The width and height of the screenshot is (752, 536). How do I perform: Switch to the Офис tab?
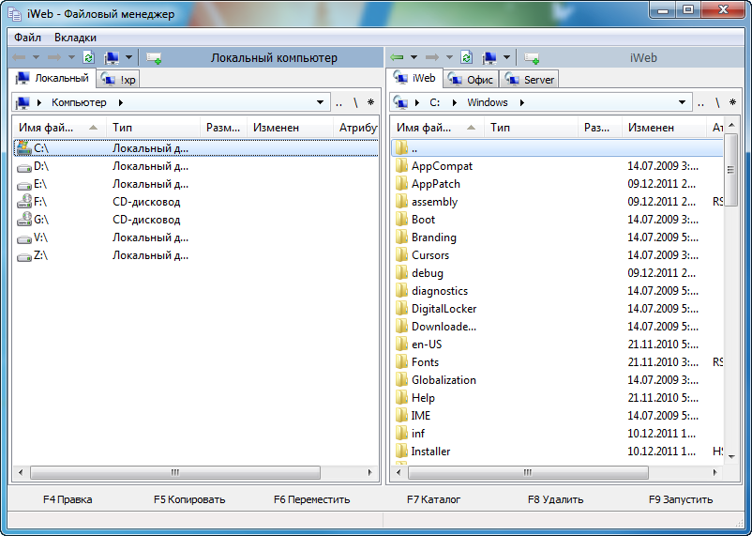(x=472, y=80)
